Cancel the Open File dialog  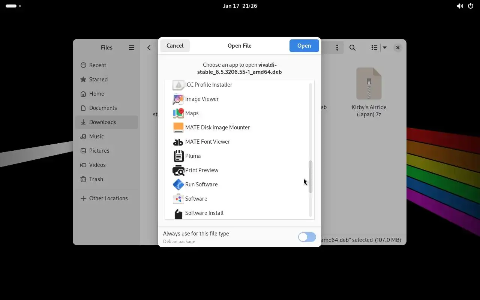[x=175, y=46]
